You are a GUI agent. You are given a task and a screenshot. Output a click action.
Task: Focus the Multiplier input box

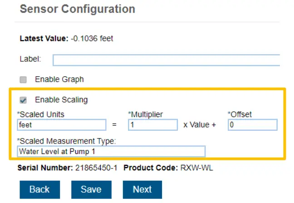pos(153,125)
